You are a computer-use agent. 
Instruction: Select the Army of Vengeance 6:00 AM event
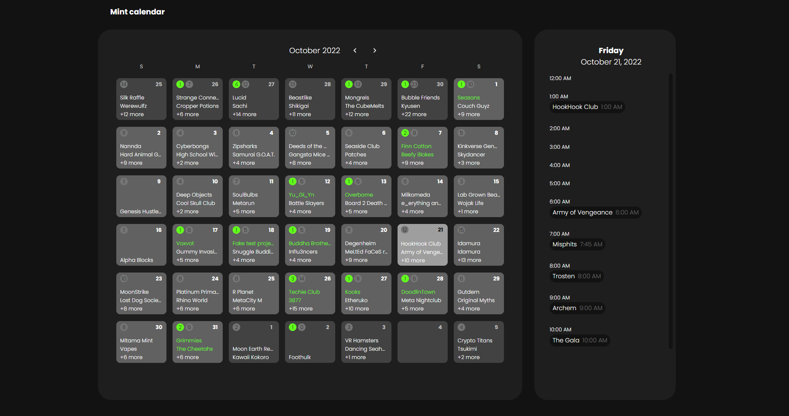[595, 213]
